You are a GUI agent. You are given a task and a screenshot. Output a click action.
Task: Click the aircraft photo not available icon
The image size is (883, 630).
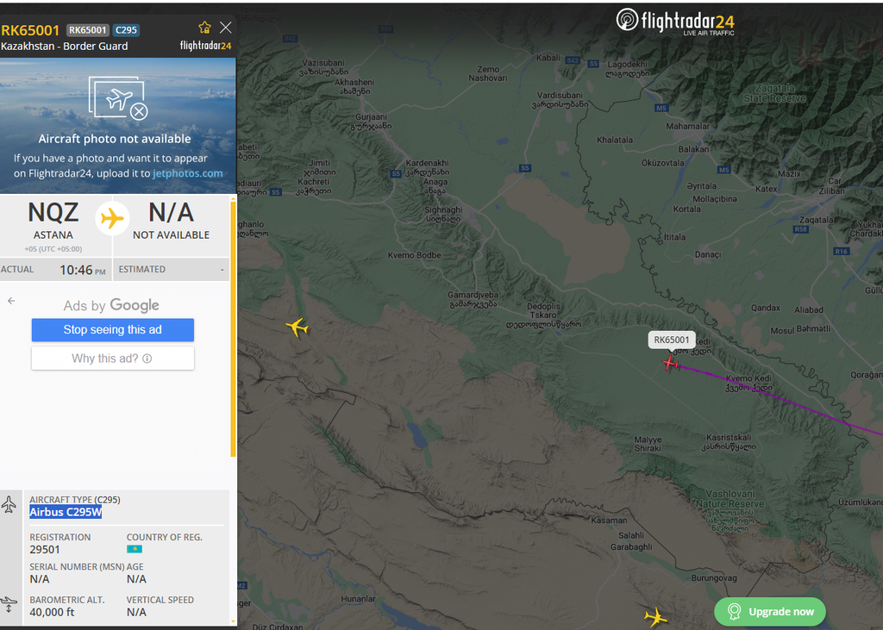[118, 98]
